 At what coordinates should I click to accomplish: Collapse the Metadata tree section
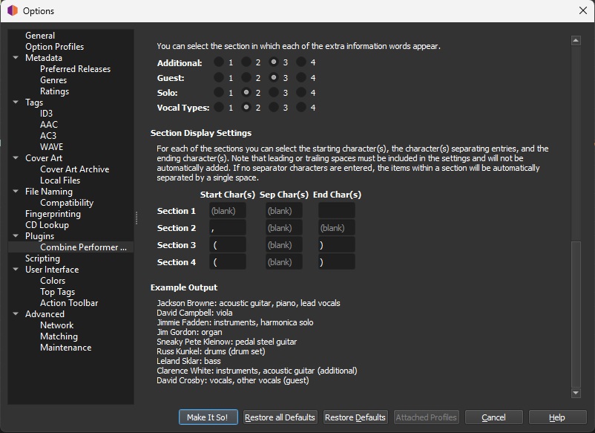click(16, 58)
